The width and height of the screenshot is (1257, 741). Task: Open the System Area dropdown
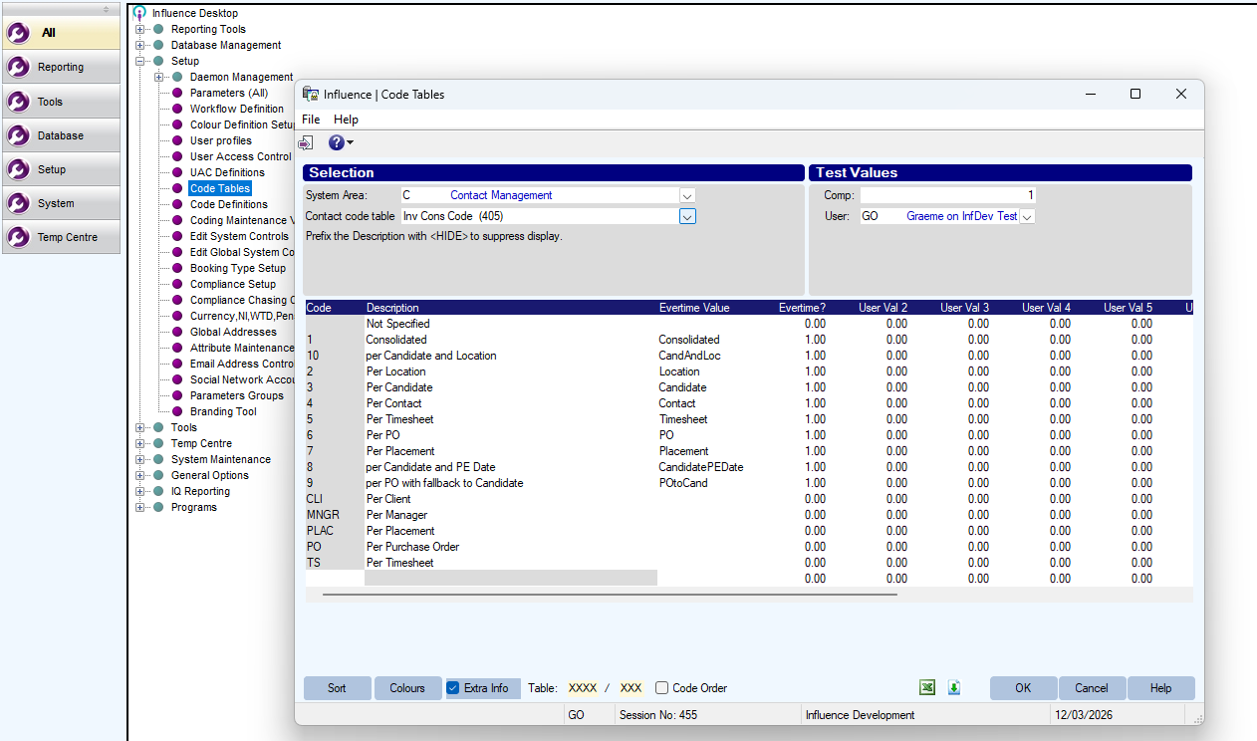click(x=687, y=196)
